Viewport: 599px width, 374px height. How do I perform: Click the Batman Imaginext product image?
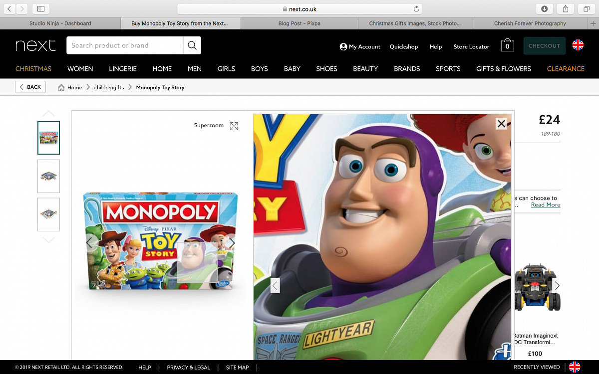point(537,288)
